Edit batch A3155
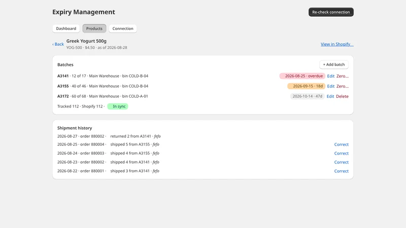406x228 pixels. [331, 86]
